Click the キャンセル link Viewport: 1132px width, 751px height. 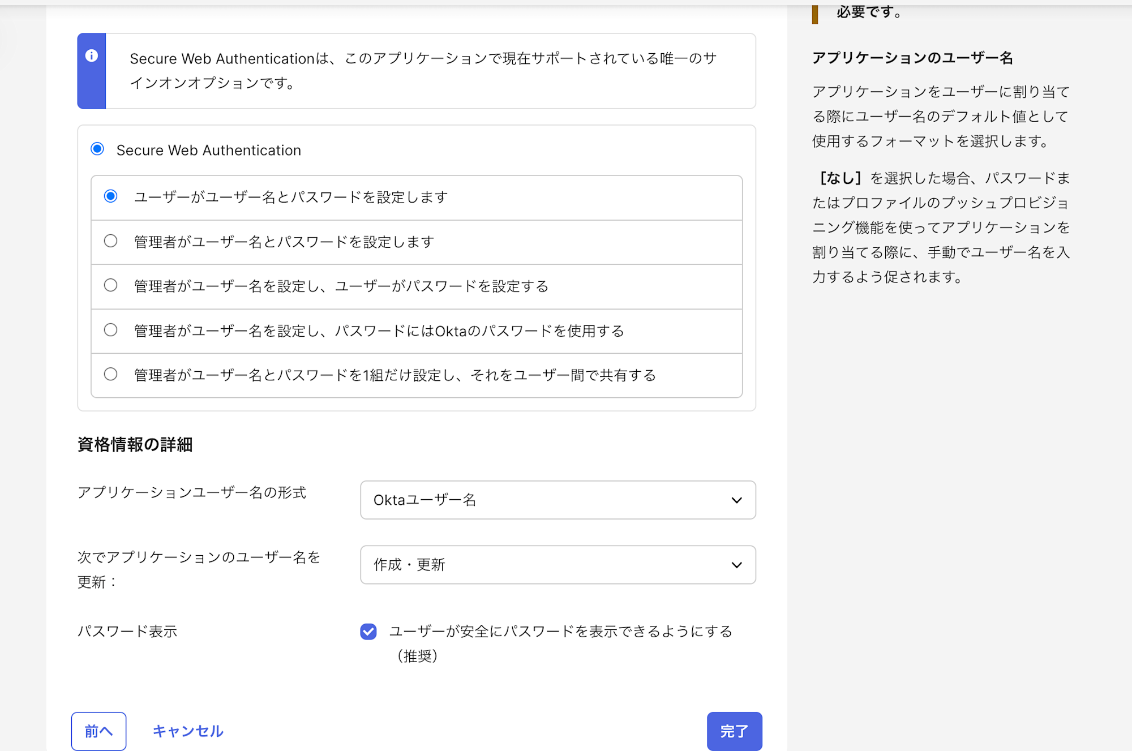pyautogui.click(x=187, y=731)
